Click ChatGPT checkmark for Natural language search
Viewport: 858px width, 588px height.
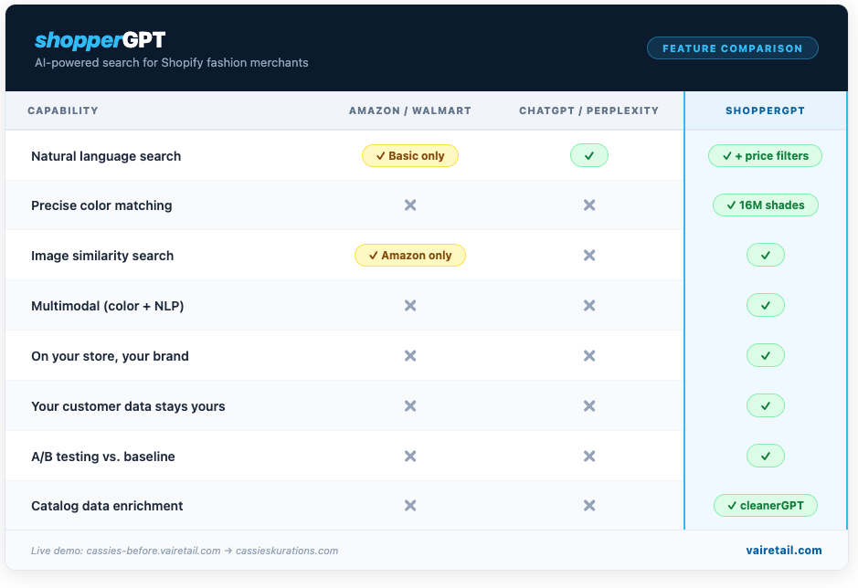[589, 156]
